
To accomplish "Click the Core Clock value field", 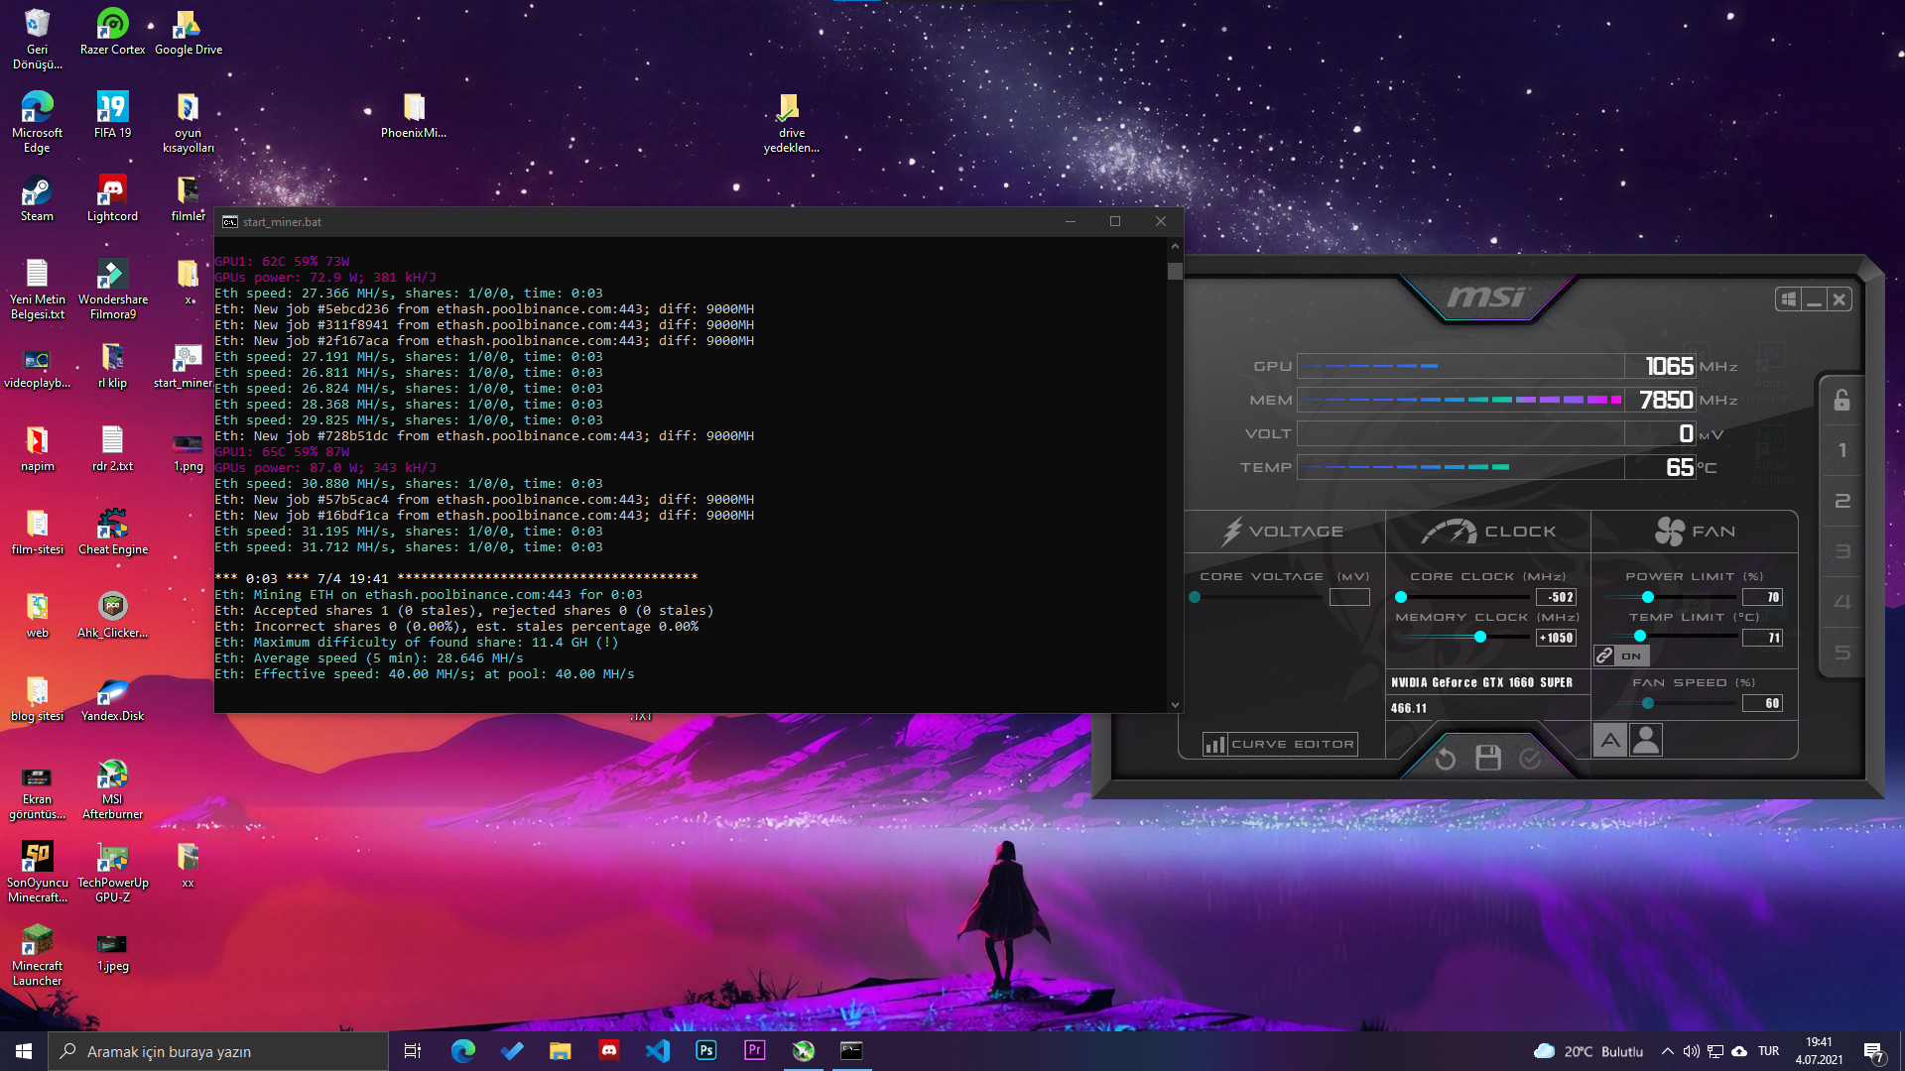I will pos(1556,597).
